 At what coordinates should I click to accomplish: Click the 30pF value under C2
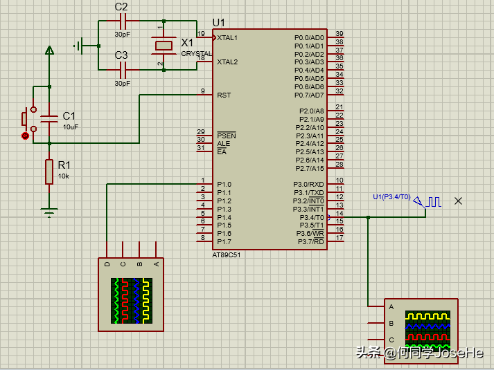point(122,35)
